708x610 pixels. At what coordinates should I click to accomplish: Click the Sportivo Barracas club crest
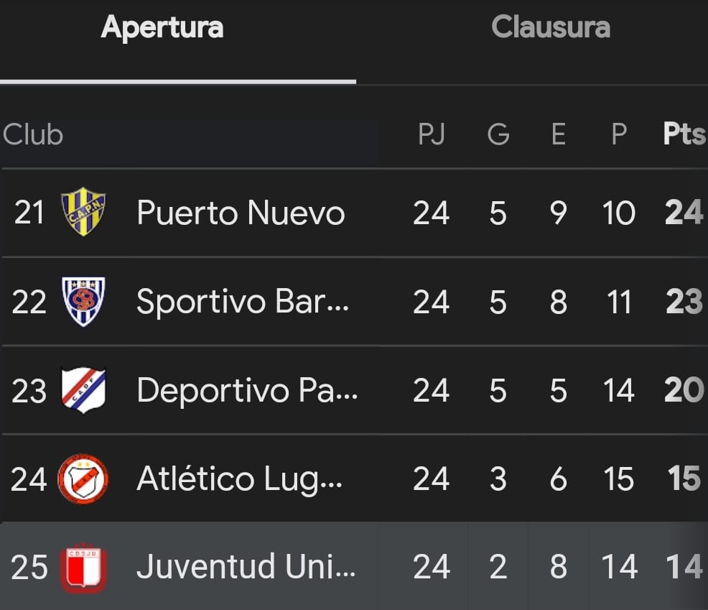click(83, 301)
